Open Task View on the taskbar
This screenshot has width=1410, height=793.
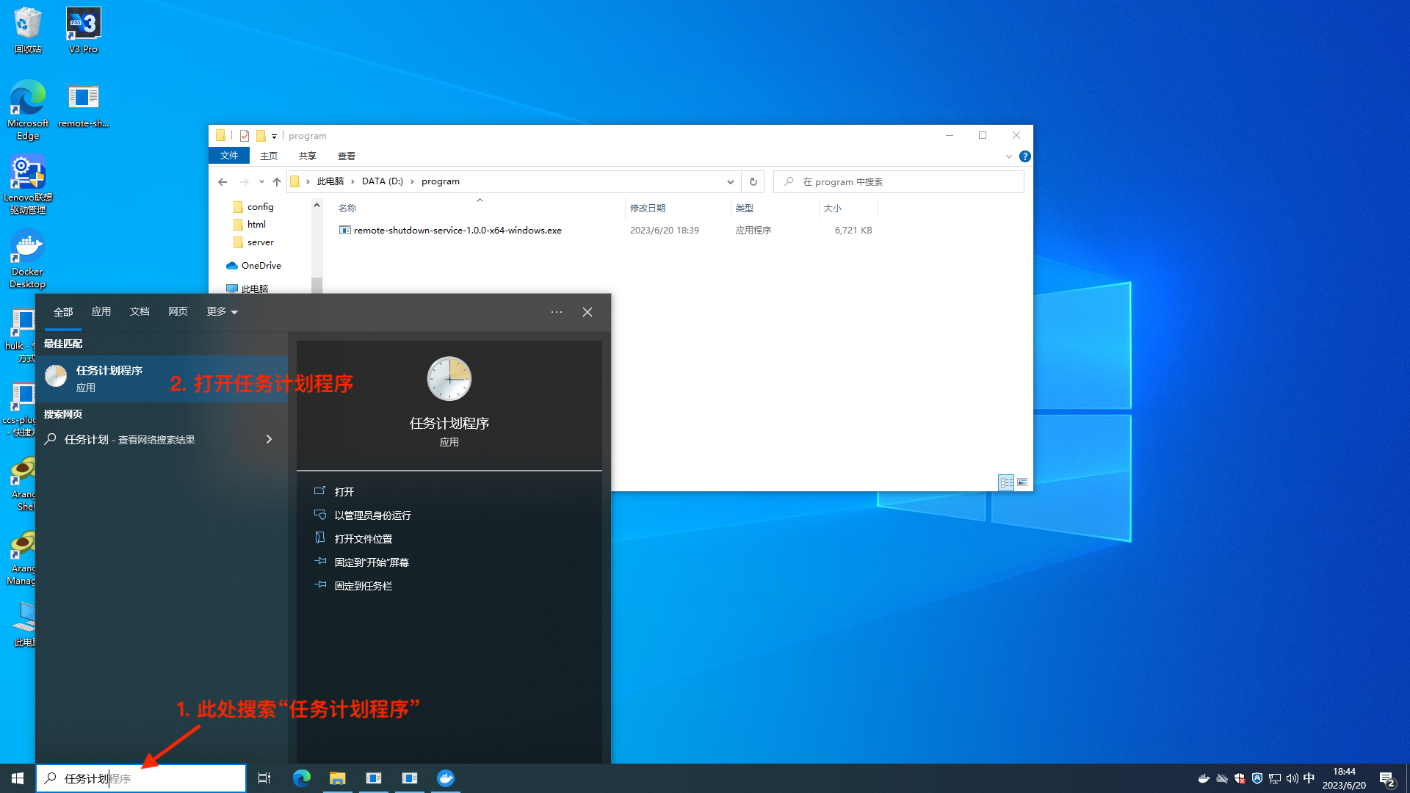pos(264,778)
